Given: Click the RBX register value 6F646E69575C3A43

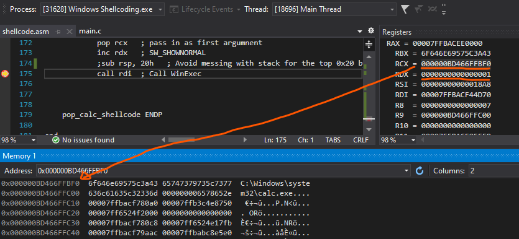Looking at the screenshot, I should pos(456,53).
